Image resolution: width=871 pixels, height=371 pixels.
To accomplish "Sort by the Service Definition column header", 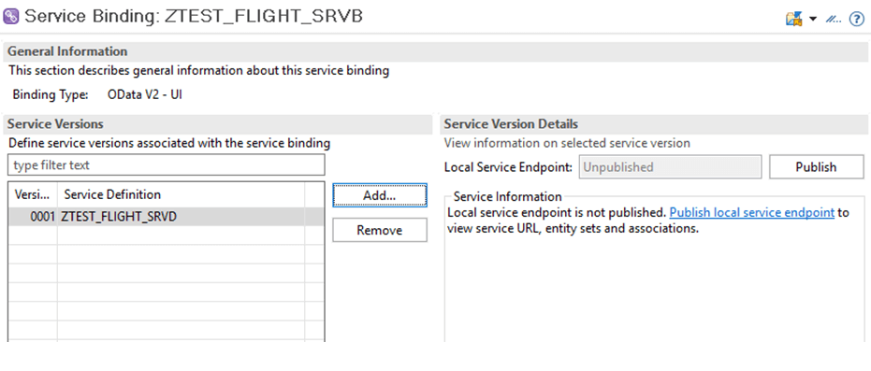I will pos(181,194).
